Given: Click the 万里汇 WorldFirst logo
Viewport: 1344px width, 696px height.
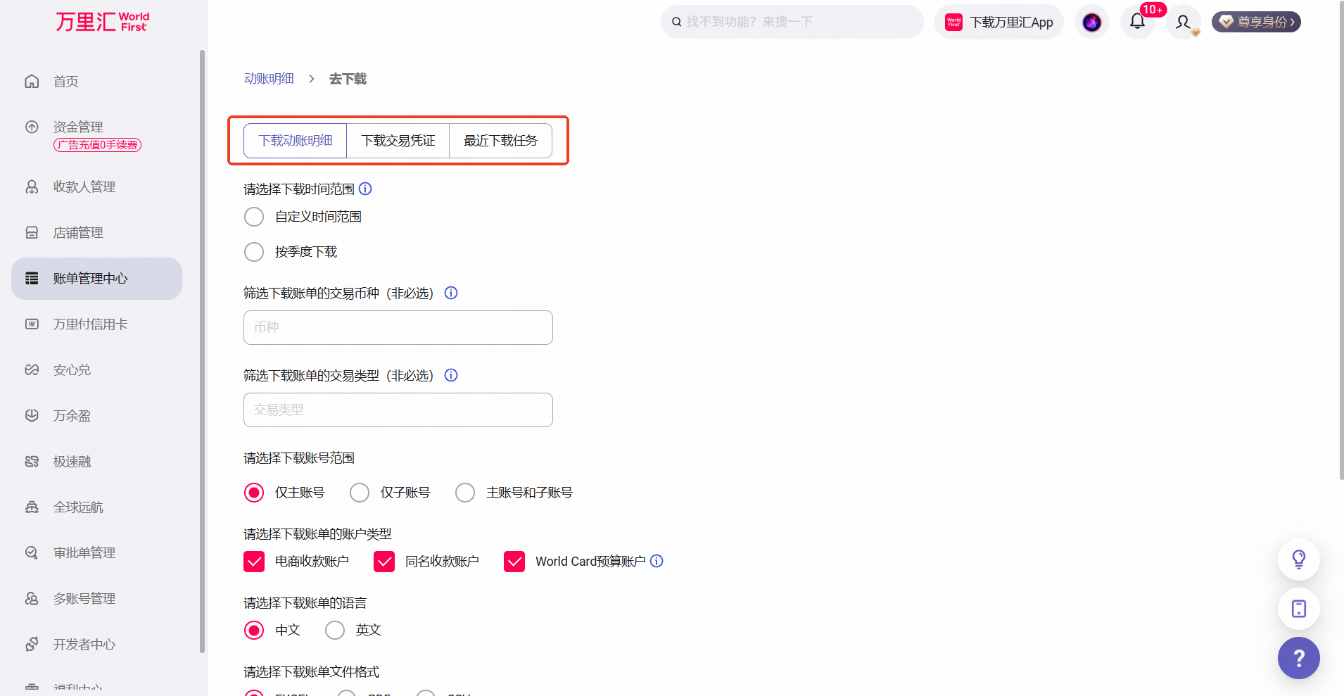Looking at the screenshot, I should 103,22.
